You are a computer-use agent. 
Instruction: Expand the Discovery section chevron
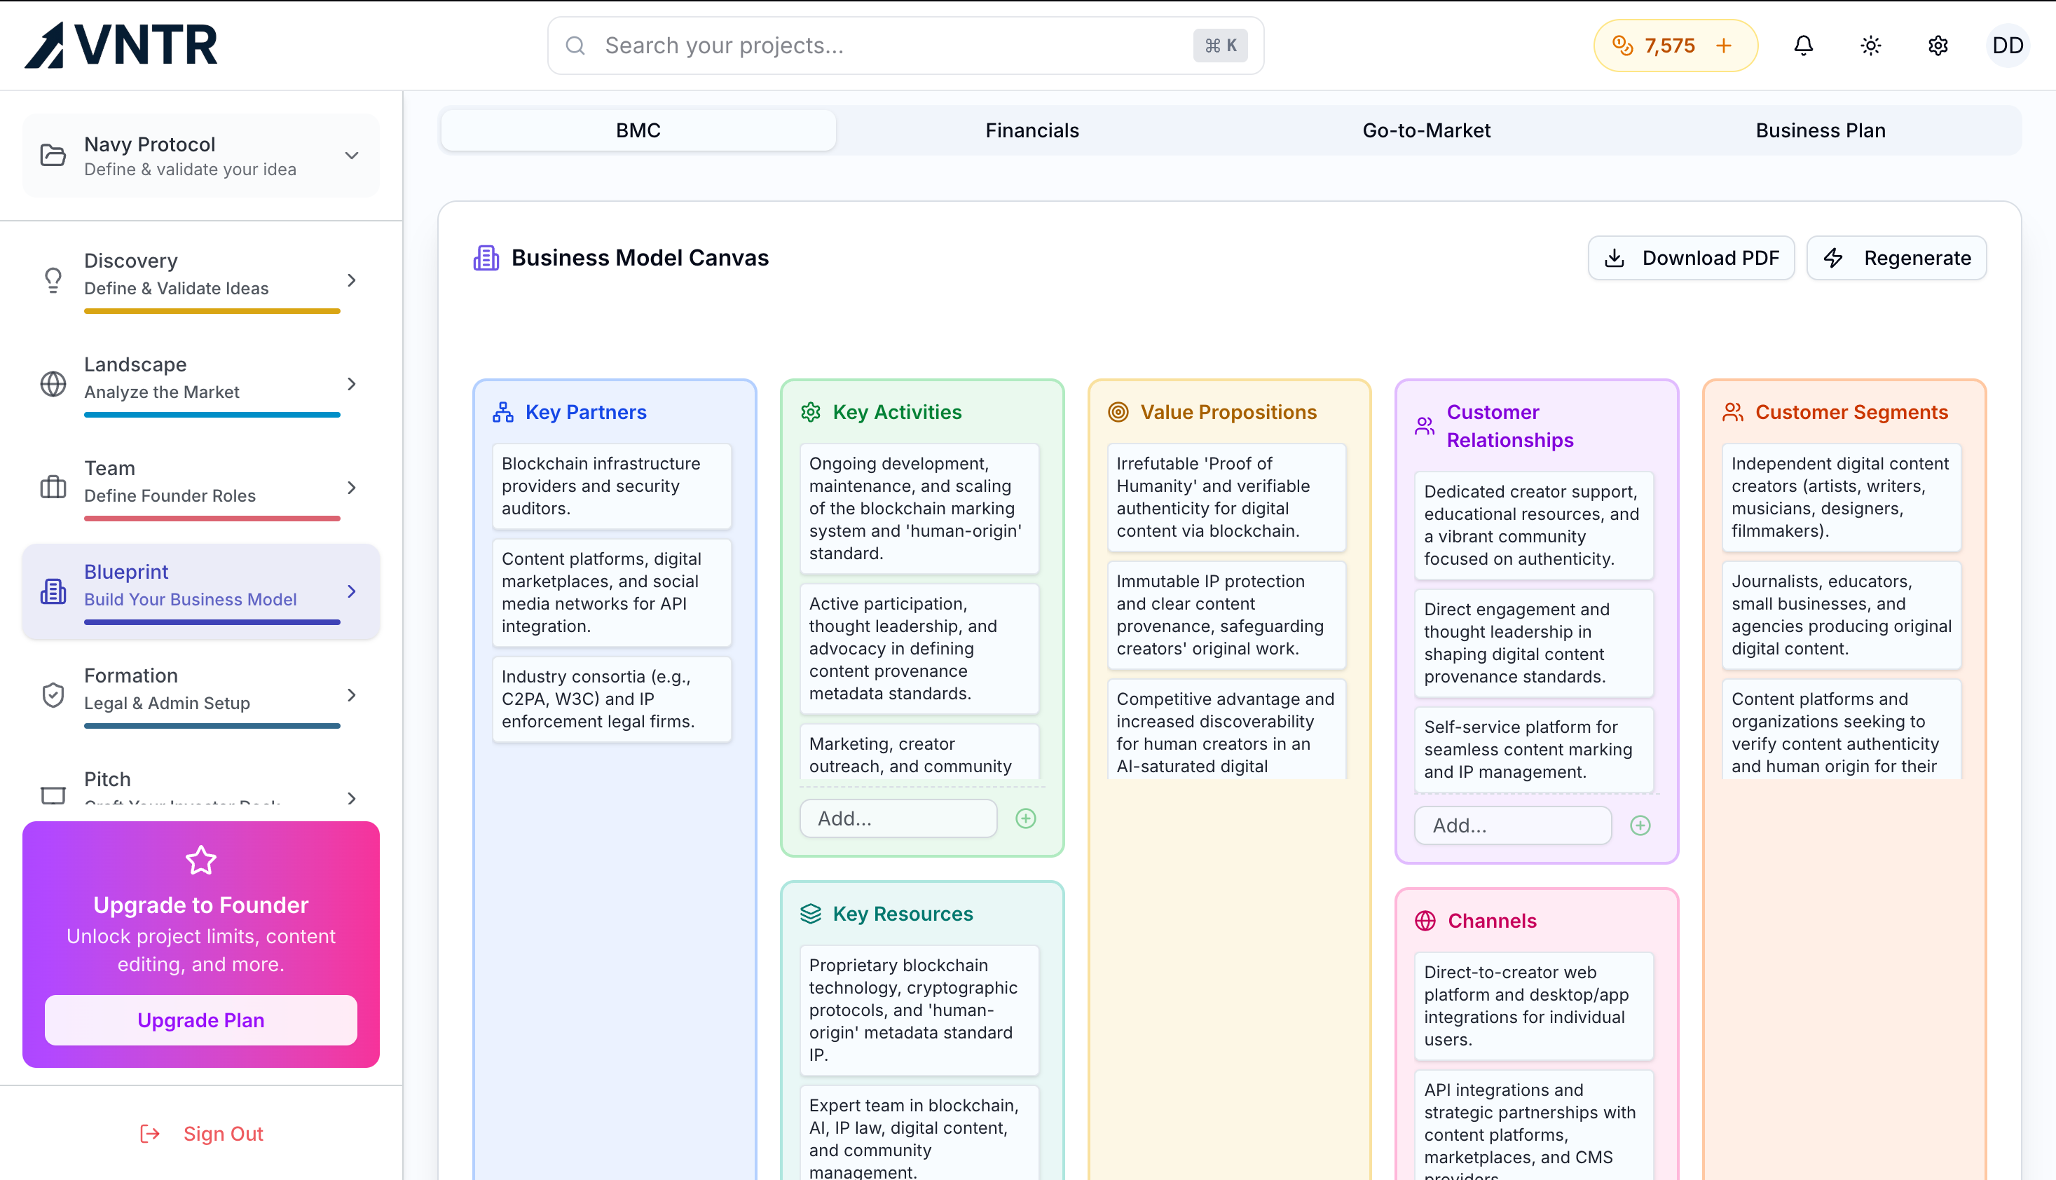click(x=351, y=280)
